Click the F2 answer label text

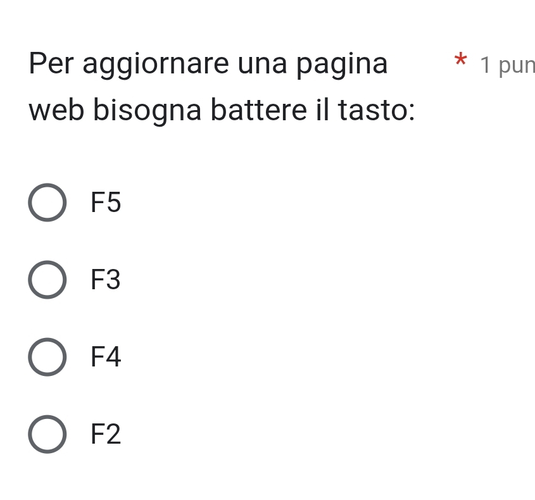click(x=106, y=434)
